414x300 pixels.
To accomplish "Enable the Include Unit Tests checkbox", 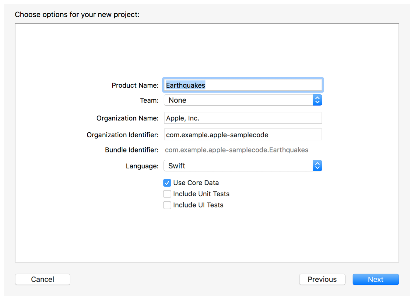I will (167, 194).
